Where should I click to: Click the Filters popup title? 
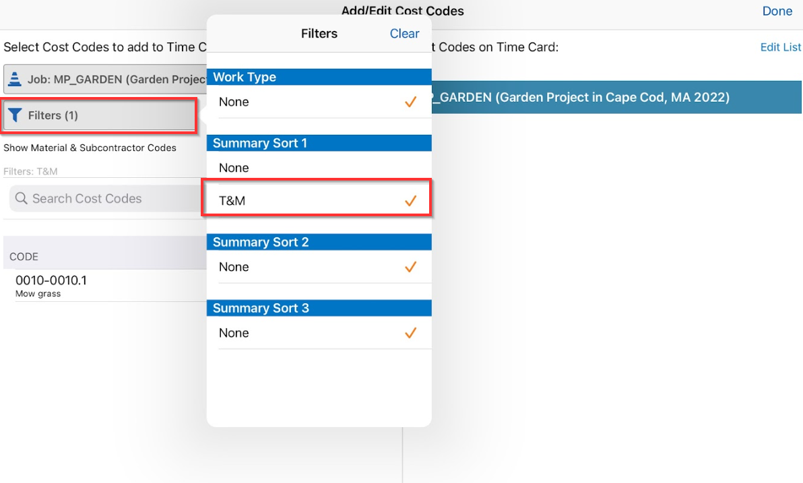tap(319, 33)
